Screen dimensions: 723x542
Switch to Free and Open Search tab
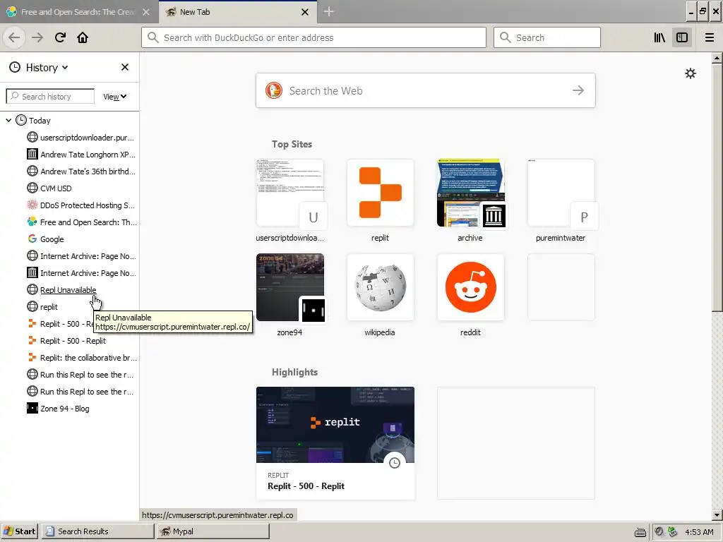(x=79, y=12)
